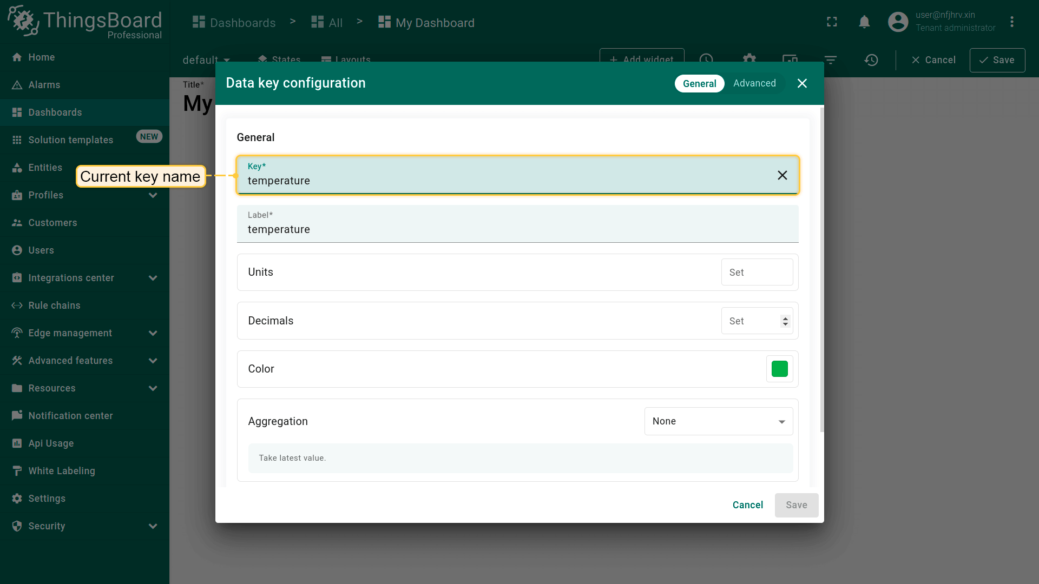Viewport: 1039px width, 584px height.
Task: Increment the Decimals stepper arrow
Action: [x=785, y=318]
